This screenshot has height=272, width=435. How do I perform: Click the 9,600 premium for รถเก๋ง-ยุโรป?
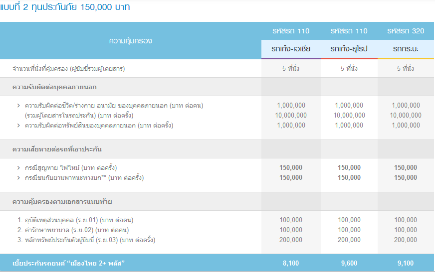click(x=349, y=263)
